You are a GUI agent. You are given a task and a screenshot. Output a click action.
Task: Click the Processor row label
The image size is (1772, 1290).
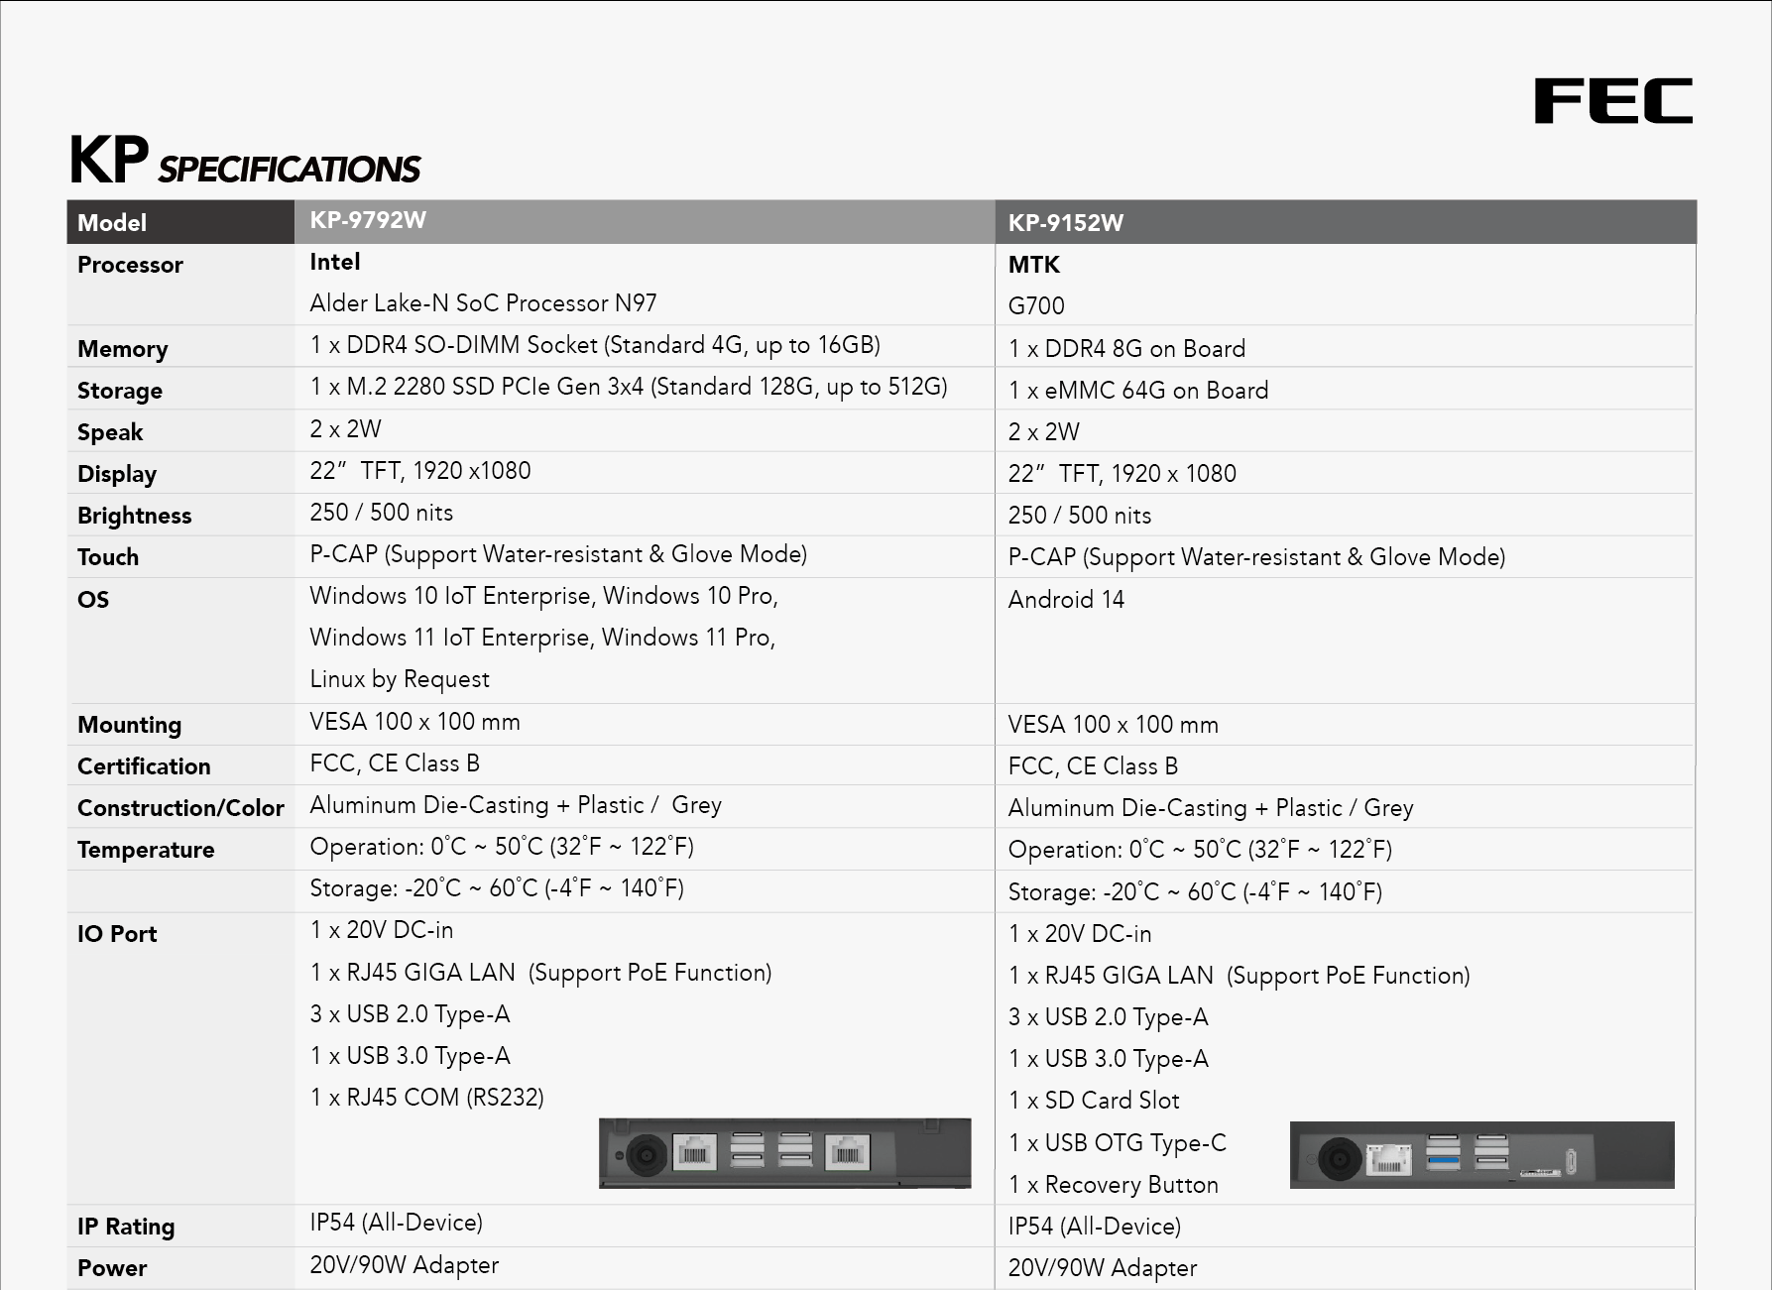(x=130, y=265)
